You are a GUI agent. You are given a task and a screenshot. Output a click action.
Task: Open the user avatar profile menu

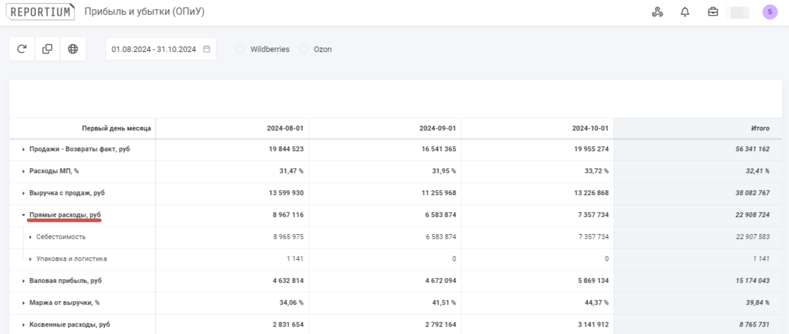[x=769, y=12]
